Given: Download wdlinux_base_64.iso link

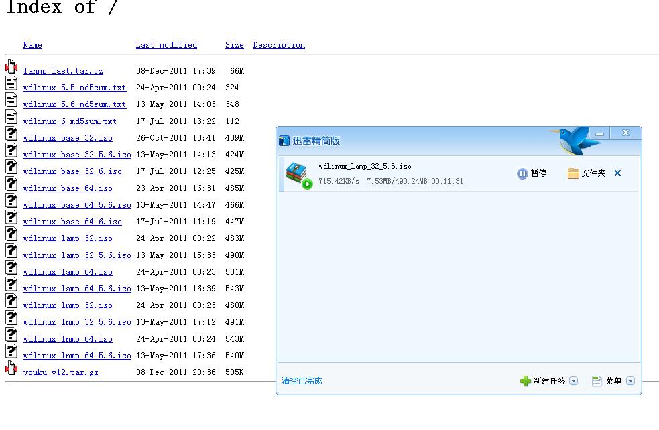Looking at the screenshot, I should 68,189.
